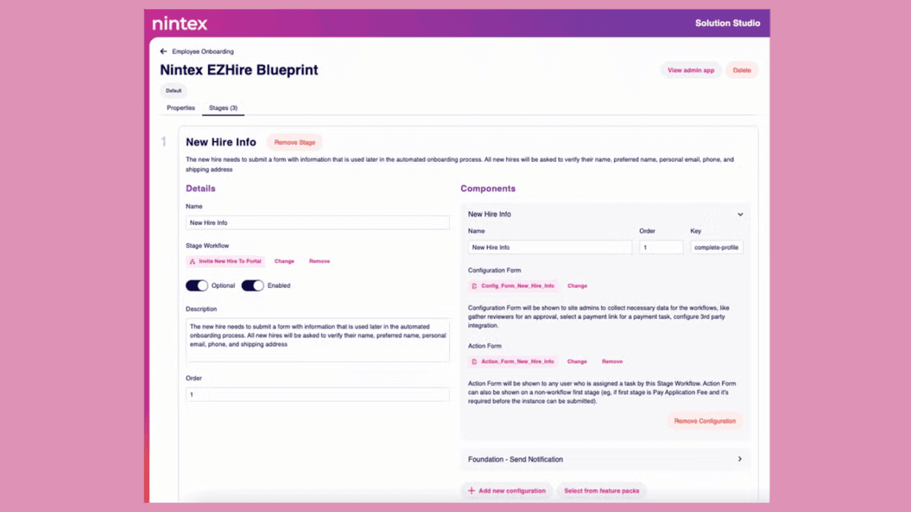Change the Action Form
Screen dimensions: 911x512
point(577,362)
